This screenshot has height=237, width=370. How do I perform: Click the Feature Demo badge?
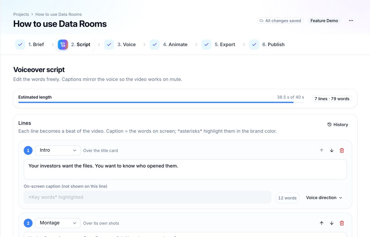click(x=324, y=21)
